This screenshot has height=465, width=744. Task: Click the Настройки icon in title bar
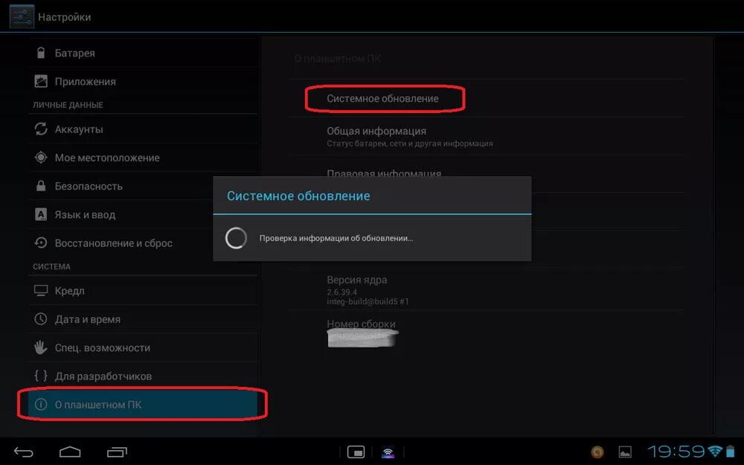click(21, 16)
